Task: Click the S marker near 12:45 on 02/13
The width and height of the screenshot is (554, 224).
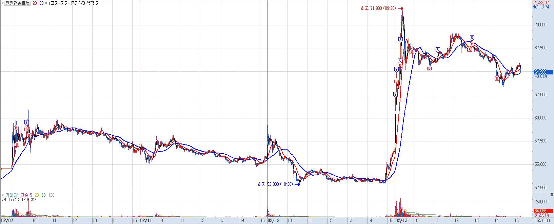Action: (x=472, y=37)
